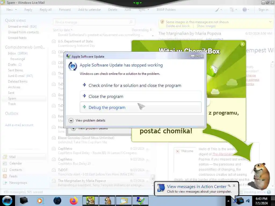Click Delete and block in image warning bar
This screenshot has width=275, height=206.
click(x=178, y=26)
